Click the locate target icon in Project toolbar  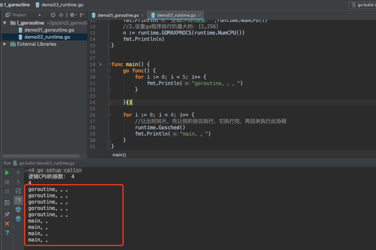[x=53, y=15]
